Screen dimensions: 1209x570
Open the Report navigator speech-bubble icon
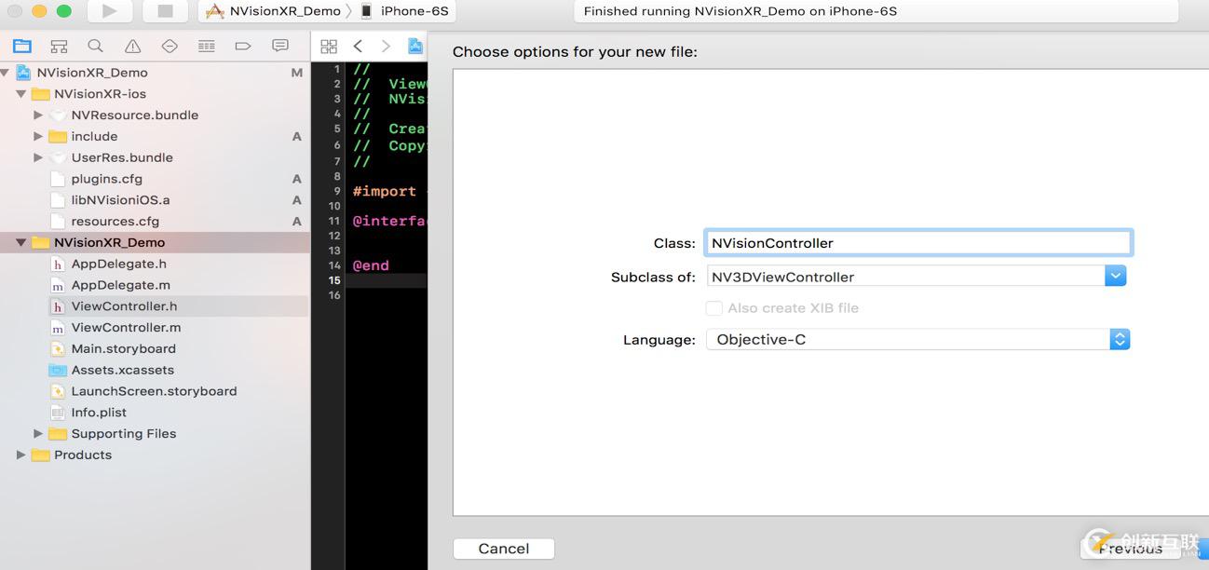point(279,46)
